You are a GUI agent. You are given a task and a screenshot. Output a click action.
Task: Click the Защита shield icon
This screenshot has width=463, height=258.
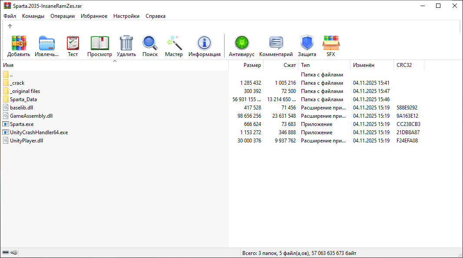pyautogui.click(x=307, y=43)
